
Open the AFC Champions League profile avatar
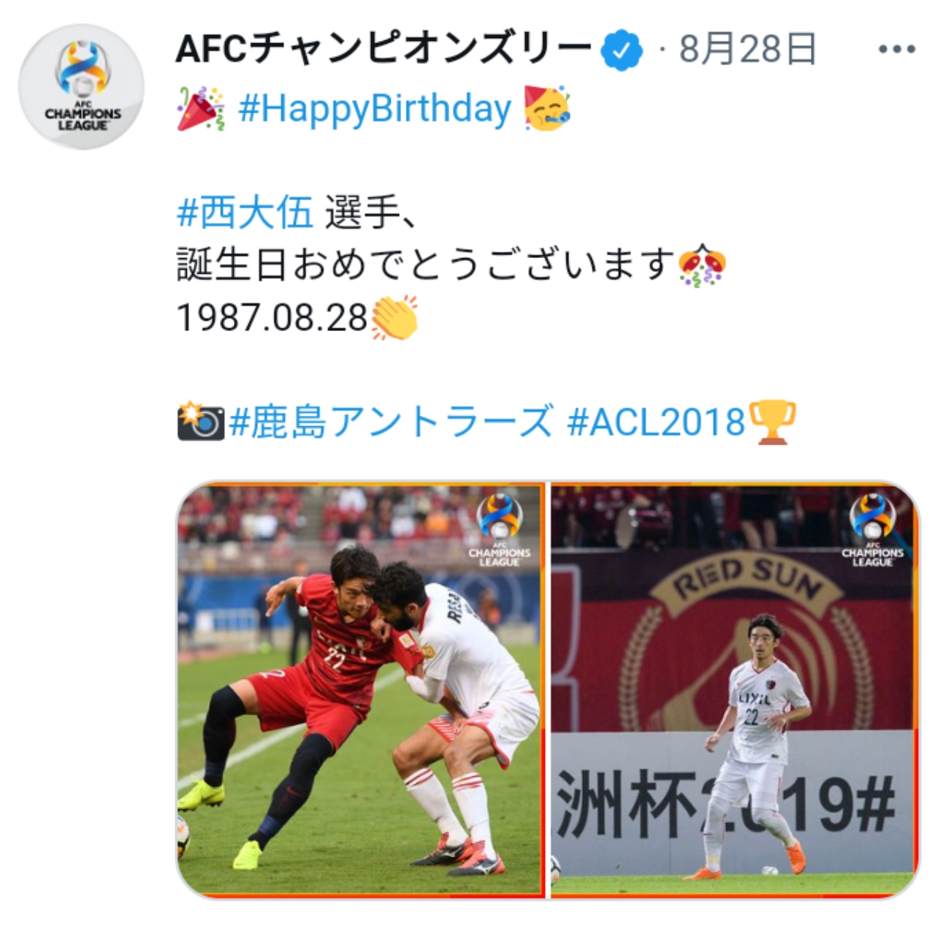[81, 87]
